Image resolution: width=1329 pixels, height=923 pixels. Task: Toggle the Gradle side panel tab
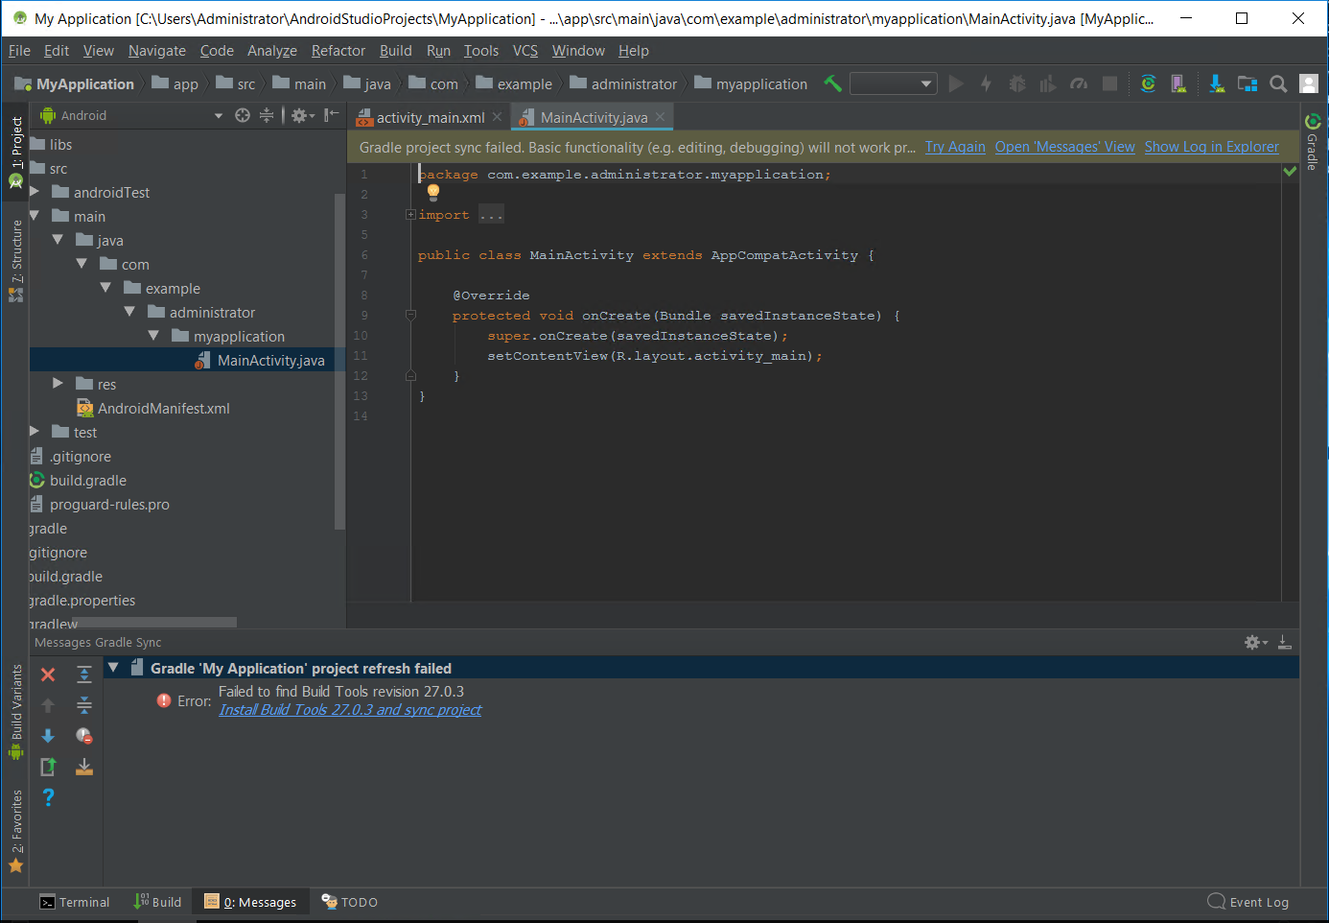(x=1313, y=142)
